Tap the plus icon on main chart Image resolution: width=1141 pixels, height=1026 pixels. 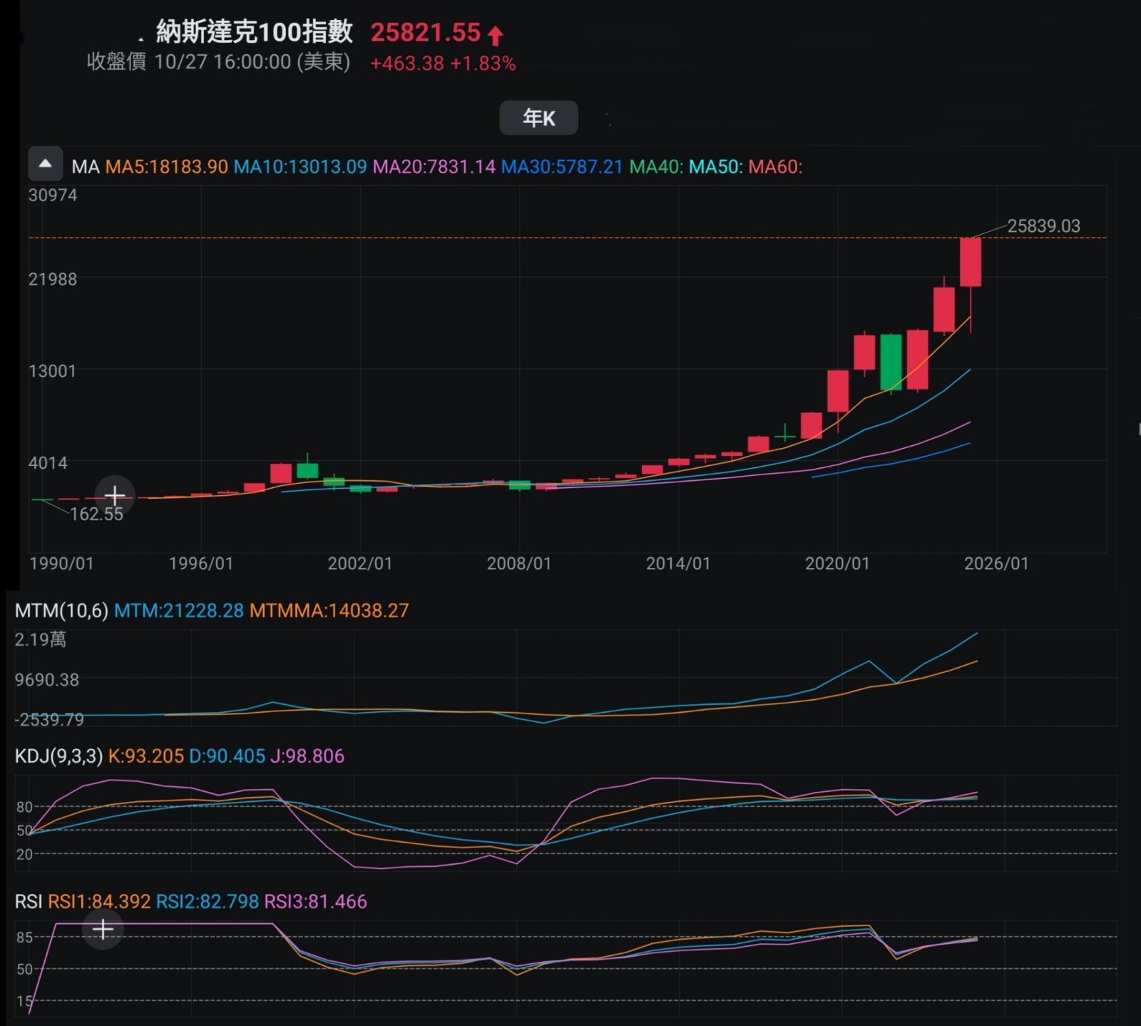tap(114, 495)
